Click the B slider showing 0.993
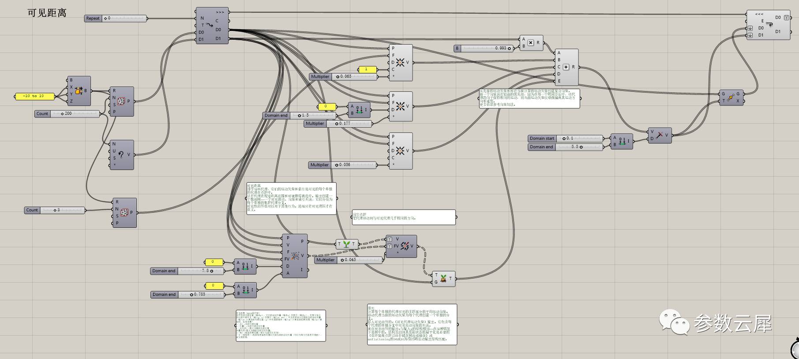Image resolution: width=799 pixels, height=359 pixels. click(x=484, y=48)
